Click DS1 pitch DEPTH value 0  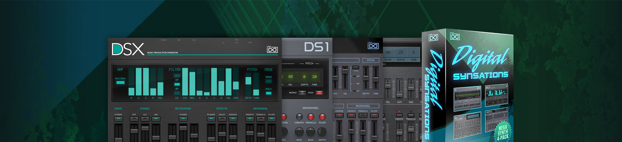[x=304, y=77]
